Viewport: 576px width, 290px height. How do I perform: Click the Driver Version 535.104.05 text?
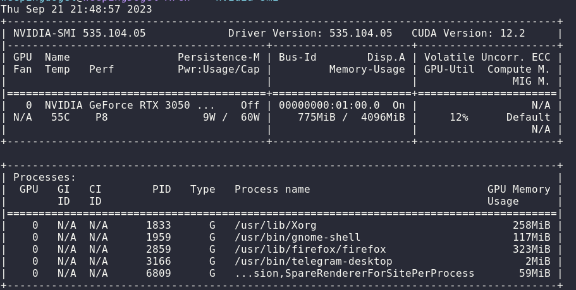(310, 33)
